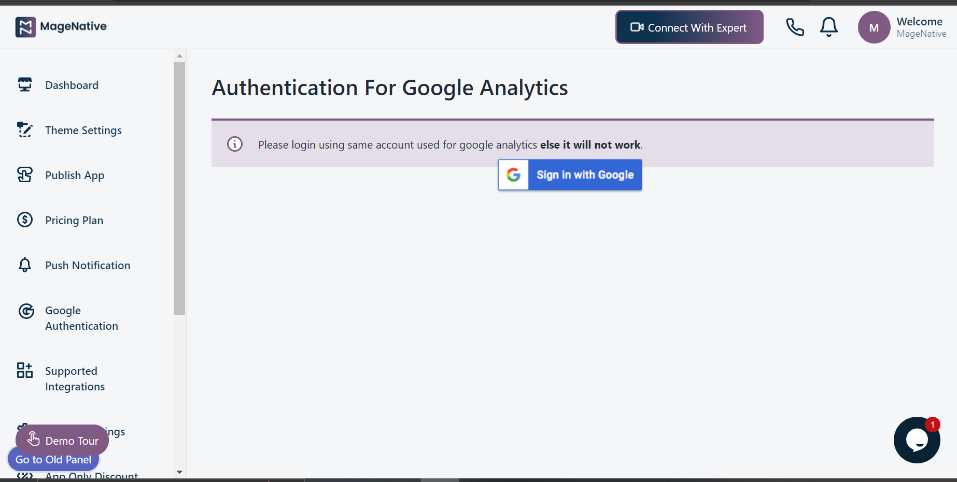
Task: Click Go to Old Panel button
Action: tap(53, 460)
